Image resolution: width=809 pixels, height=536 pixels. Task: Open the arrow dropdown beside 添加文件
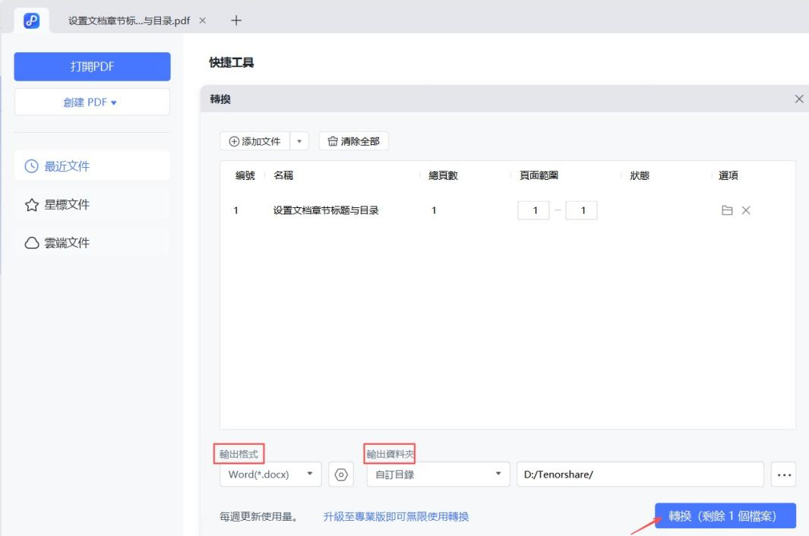tap(299, 140)
